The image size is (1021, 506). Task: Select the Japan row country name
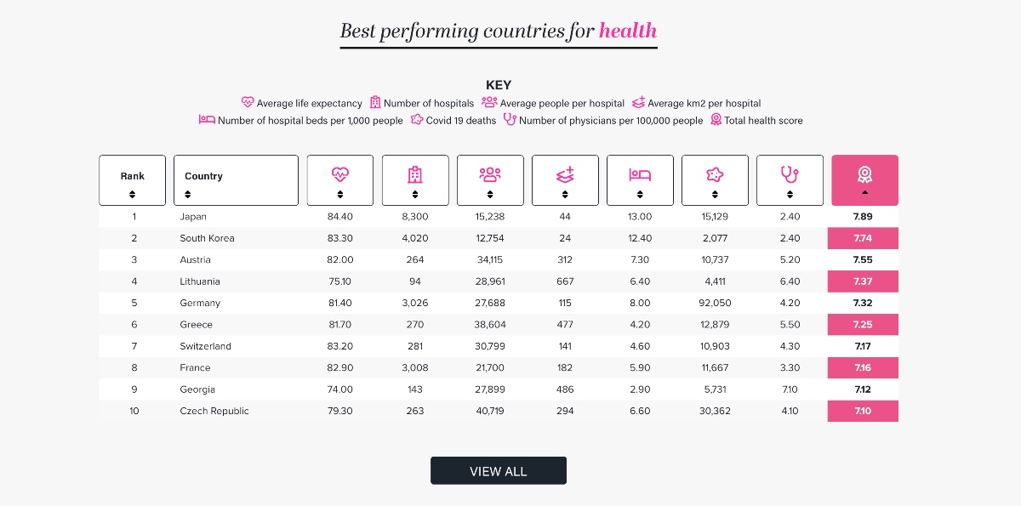pos(193,217)
